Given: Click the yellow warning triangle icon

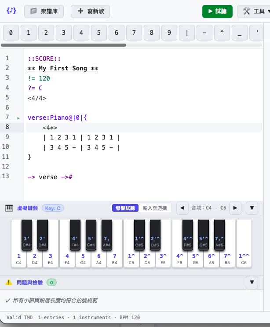Looking at the screenshot, I should pyautogui.click(x=9, y=283).
